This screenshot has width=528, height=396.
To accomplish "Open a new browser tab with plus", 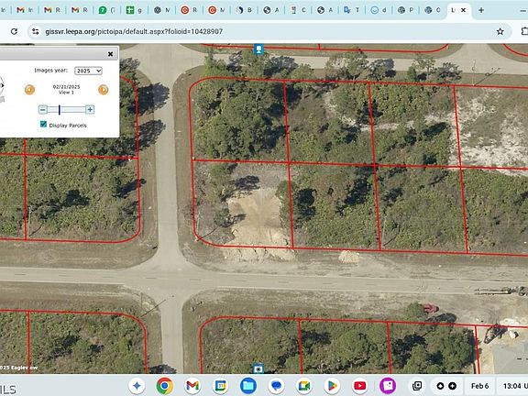I will pos(481,10).
